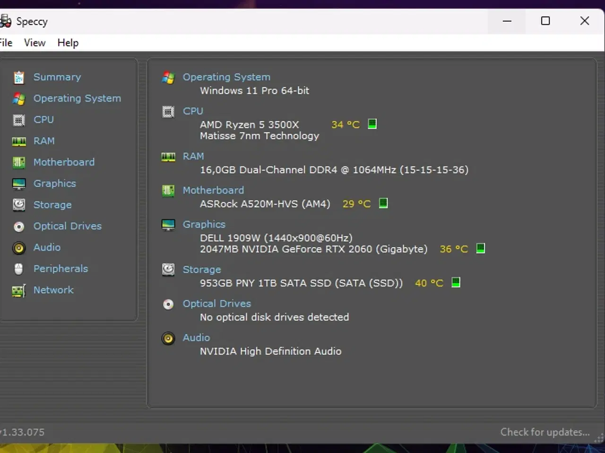This screenshot has height=453, width=605.
Task: Click the Check for updates link
Action: coord(544,432)
